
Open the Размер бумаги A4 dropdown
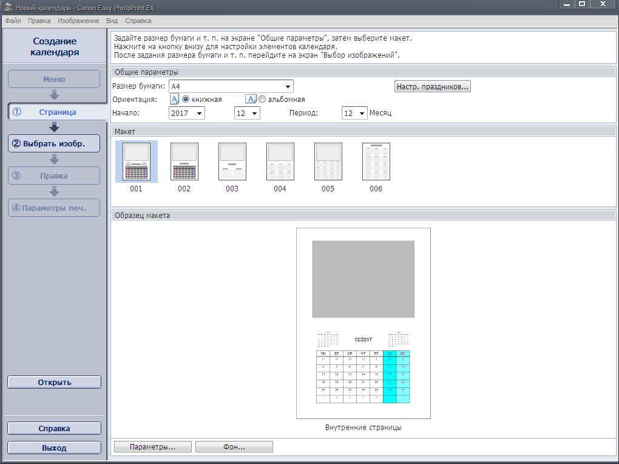(231, 86)
